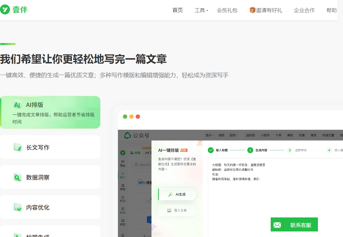Expand the 工具 dropdown menu
The image size is (343, 237).
pyautogui.click(x=201, y=10)
